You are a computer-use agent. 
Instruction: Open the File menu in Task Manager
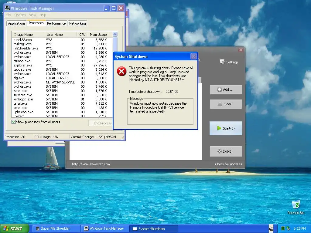8,15
